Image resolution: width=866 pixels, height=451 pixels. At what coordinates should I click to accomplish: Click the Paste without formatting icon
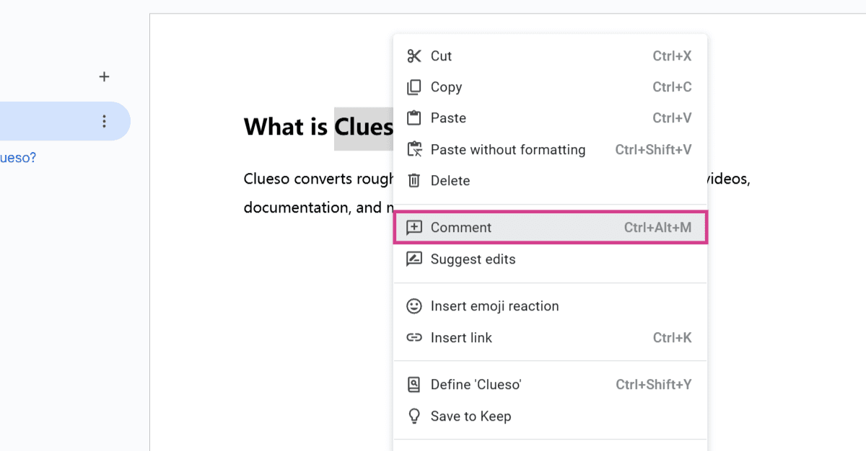tap(414, 150)
